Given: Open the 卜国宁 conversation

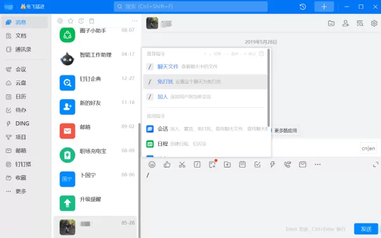Looking at the screenshot, I should point(96,179).
